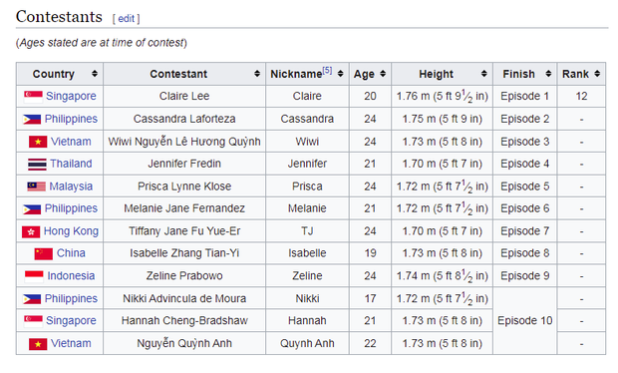Follow the Indonesia country link
Screen dimensions: 618x373
pos(71,275)
